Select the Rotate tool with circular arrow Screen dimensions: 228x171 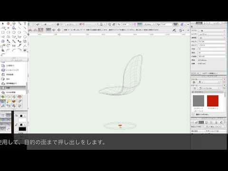8,46
